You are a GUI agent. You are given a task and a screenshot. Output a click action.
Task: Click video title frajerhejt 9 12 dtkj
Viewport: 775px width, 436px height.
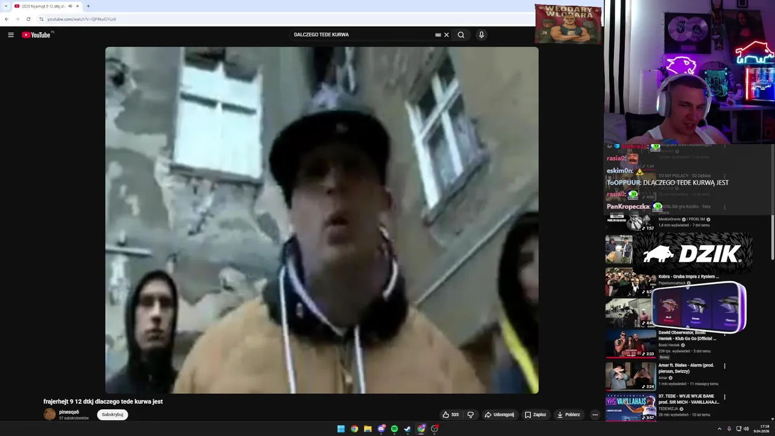(103, 401)
